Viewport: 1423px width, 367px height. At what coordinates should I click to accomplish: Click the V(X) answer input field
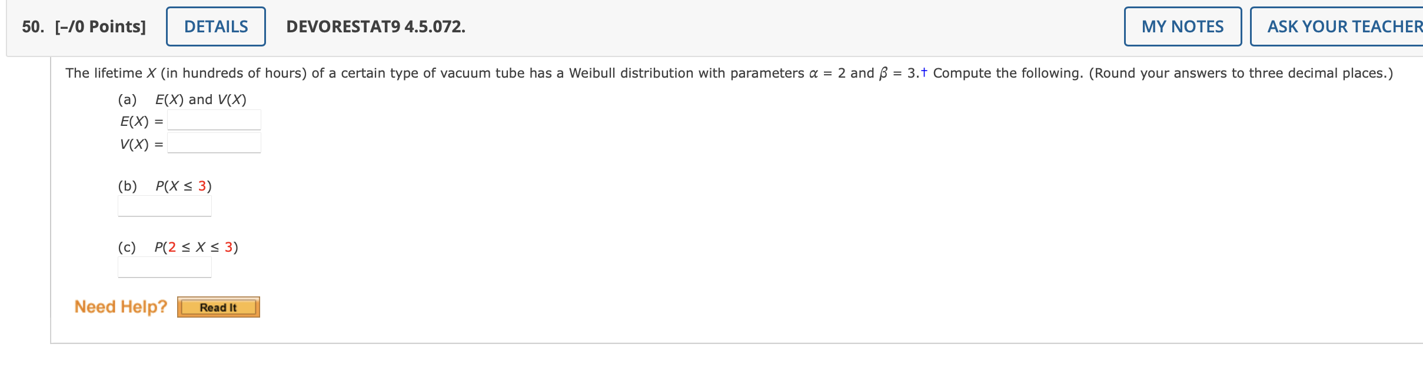(x=214, y=141)
